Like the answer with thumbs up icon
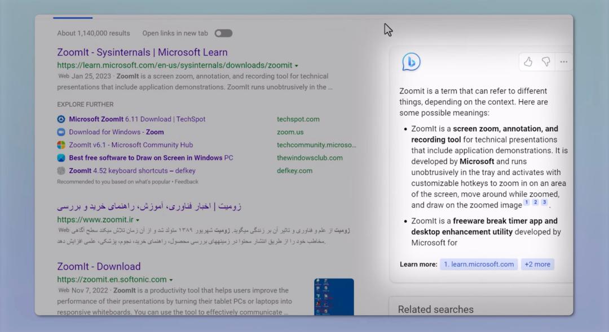This screenshot has width=609, height=332. [528, 61]
